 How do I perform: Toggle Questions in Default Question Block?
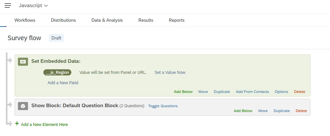[x=163, y=106]
